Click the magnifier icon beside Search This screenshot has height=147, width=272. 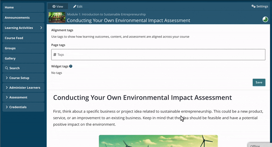(6, 68)
